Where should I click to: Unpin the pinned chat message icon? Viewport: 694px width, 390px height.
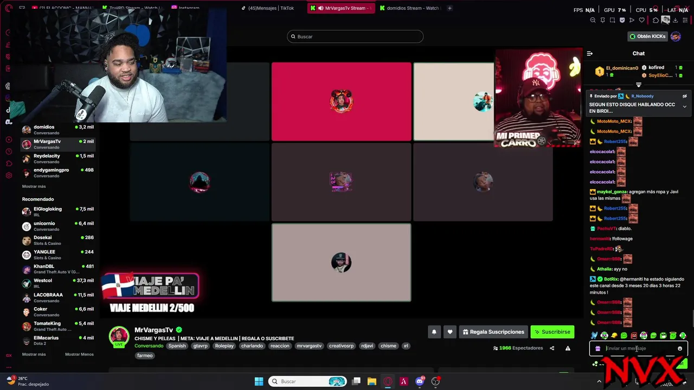[x=684, y=96]
